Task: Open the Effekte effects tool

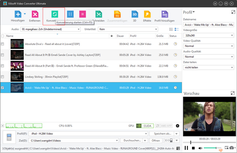Action: pos(147,14)
